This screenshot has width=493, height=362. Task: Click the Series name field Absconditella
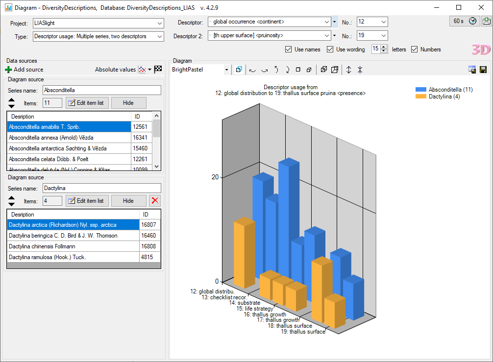(102, 90)
